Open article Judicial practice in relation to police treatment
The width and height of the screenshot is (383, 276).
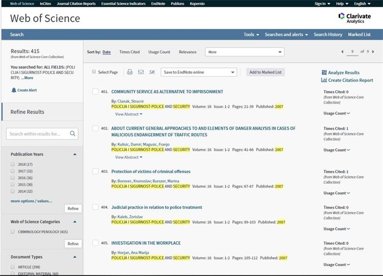[157, 207]
